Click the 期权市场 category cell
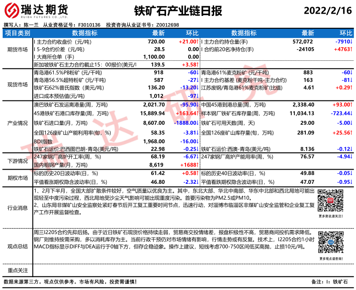Screen dimensions: 356x290 point(17,177)
